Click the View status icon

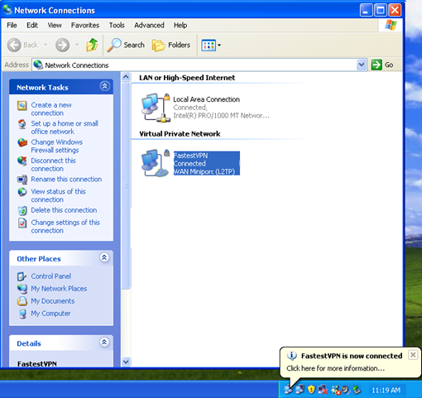tap(22, 192)
